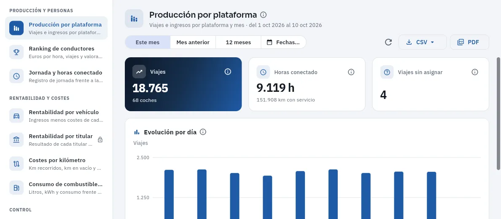This screenshot has width=501, height=219.
Task: Click the RENTABILIDAD Y COSTES section header
Action: (x=39, y=98)
